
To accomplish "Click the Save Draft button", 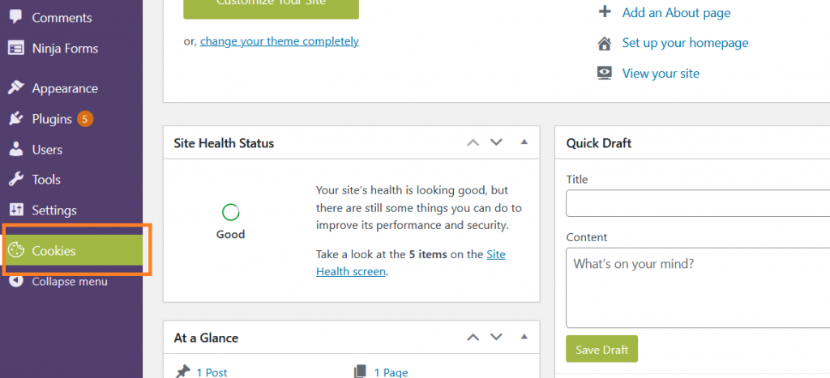I will point(601,349).
